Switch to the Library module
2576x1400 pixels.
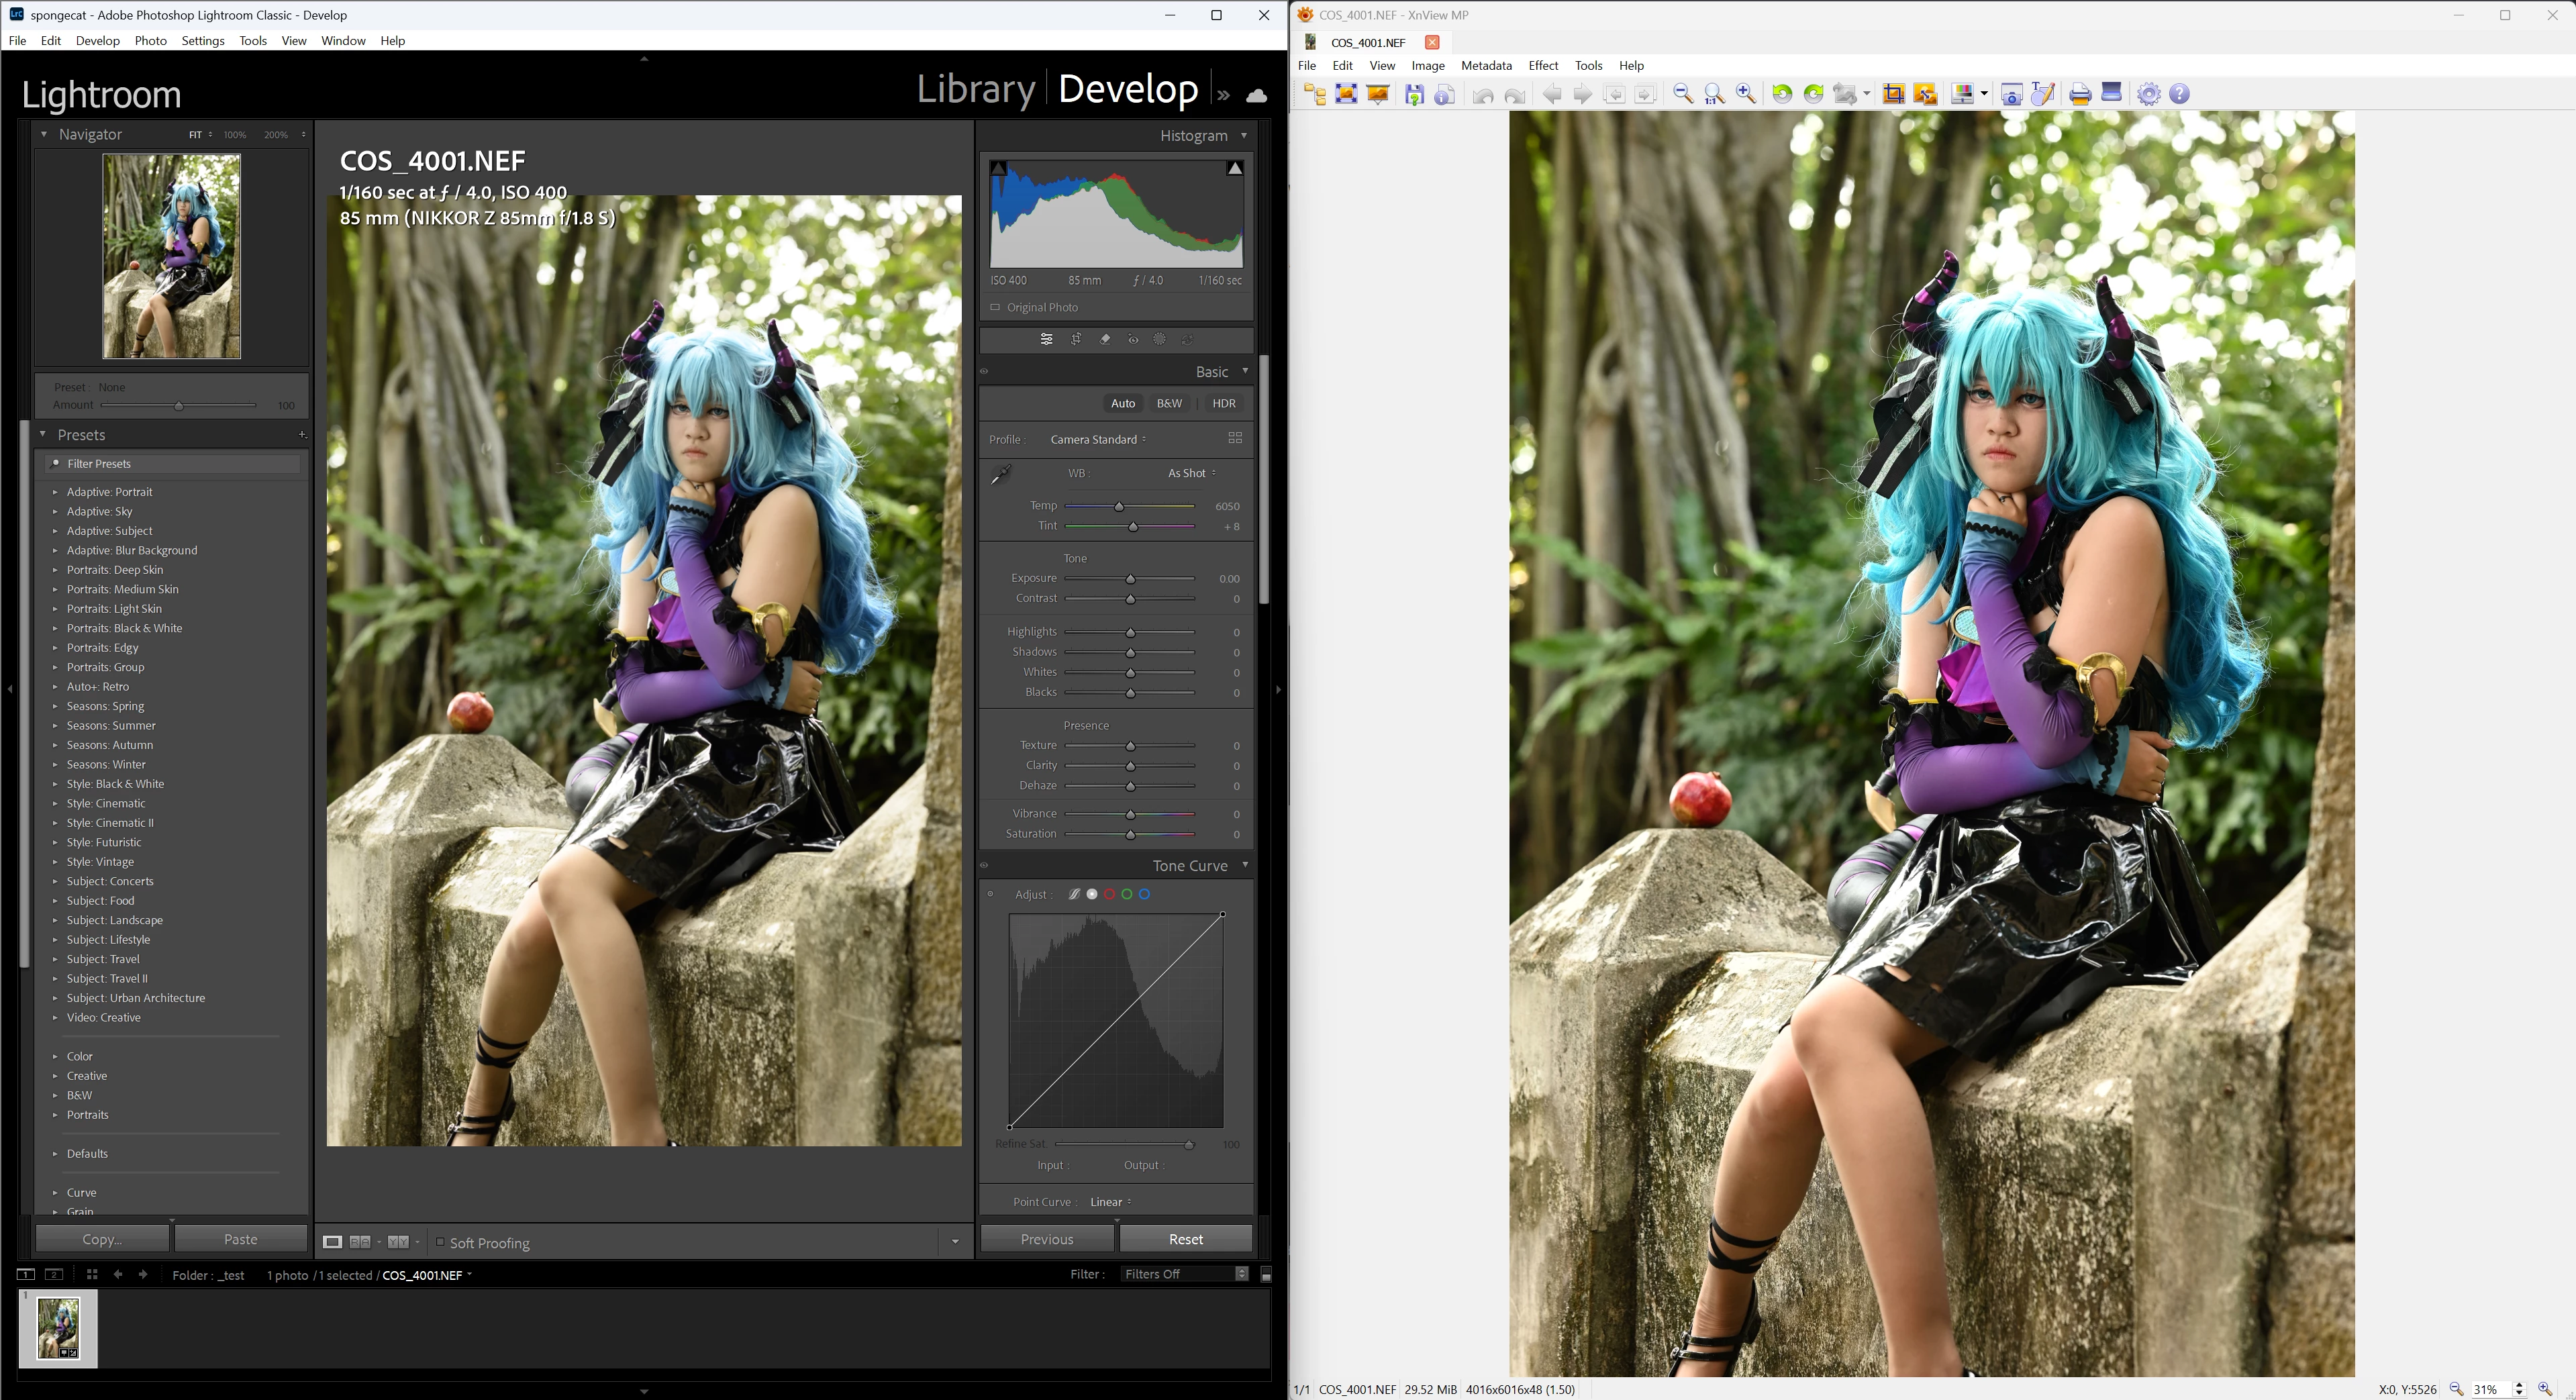point(975,89)
